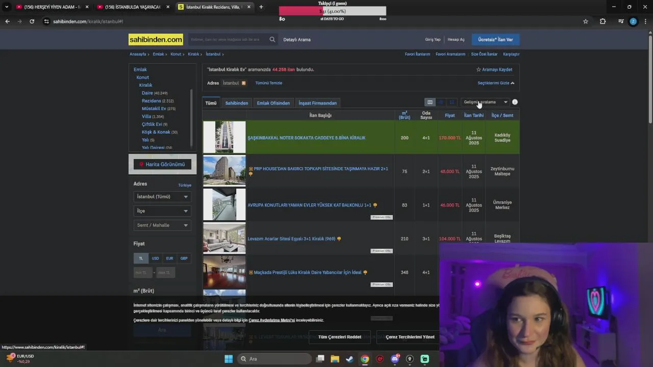Click Ücretsiz İlan Ver button
653x367 pixels.
495,39
